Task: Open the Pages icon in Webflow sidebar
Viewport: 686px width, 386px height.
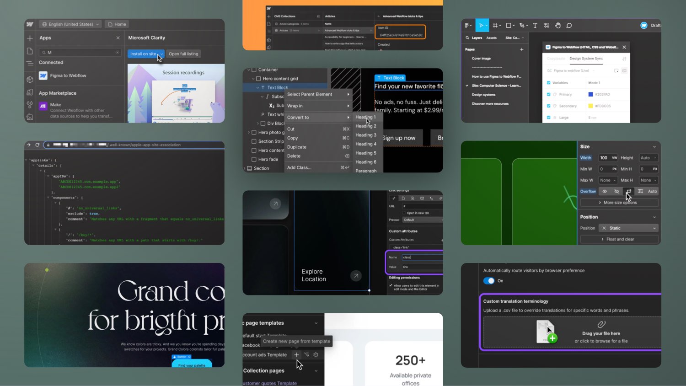Action: click(x=30, y=51)
